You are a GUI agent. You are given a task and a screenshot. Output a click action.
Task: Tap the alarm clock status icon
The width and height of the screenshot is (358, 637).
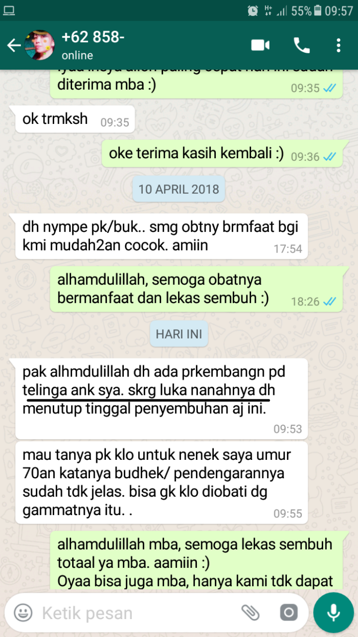252,10
